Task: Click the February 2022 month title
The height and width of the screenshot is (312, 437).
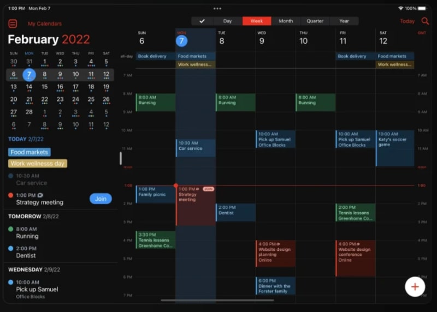Action: tap(49, 39)
